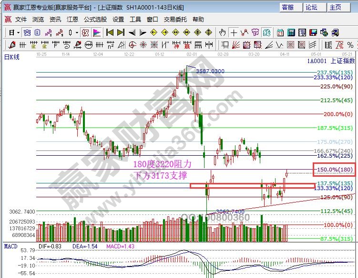Image resolution: width=358 pixels, height=278 pixels.
Task: Click the colored flag icon
Action: pyautogui.click(x=97, y=32)
